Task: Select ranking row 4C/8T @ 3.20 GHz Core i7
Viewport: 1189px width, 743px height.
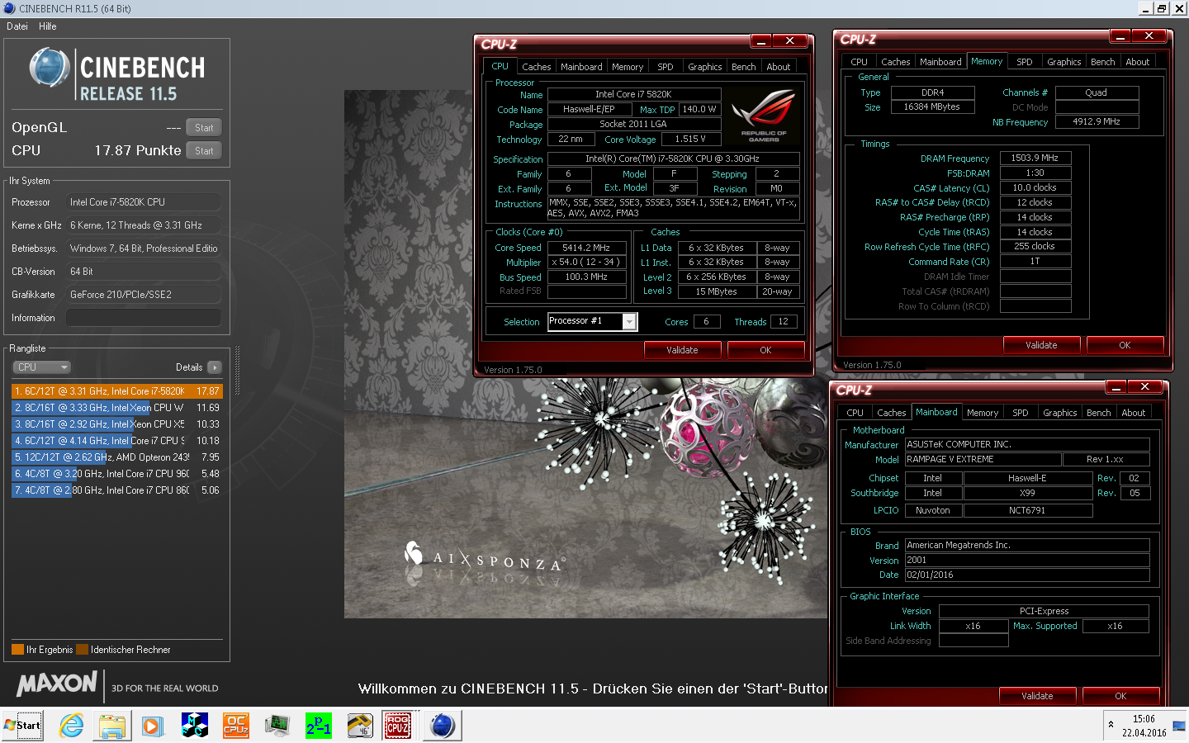Action: coord(116,474)
